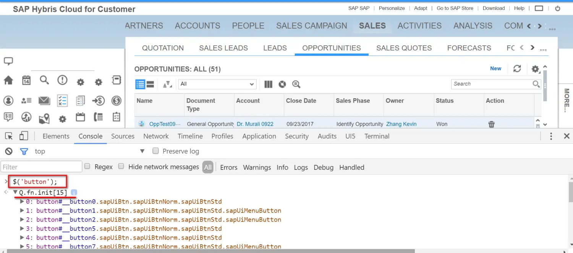Switch to the tile row view icon

[x=150, y=84]
